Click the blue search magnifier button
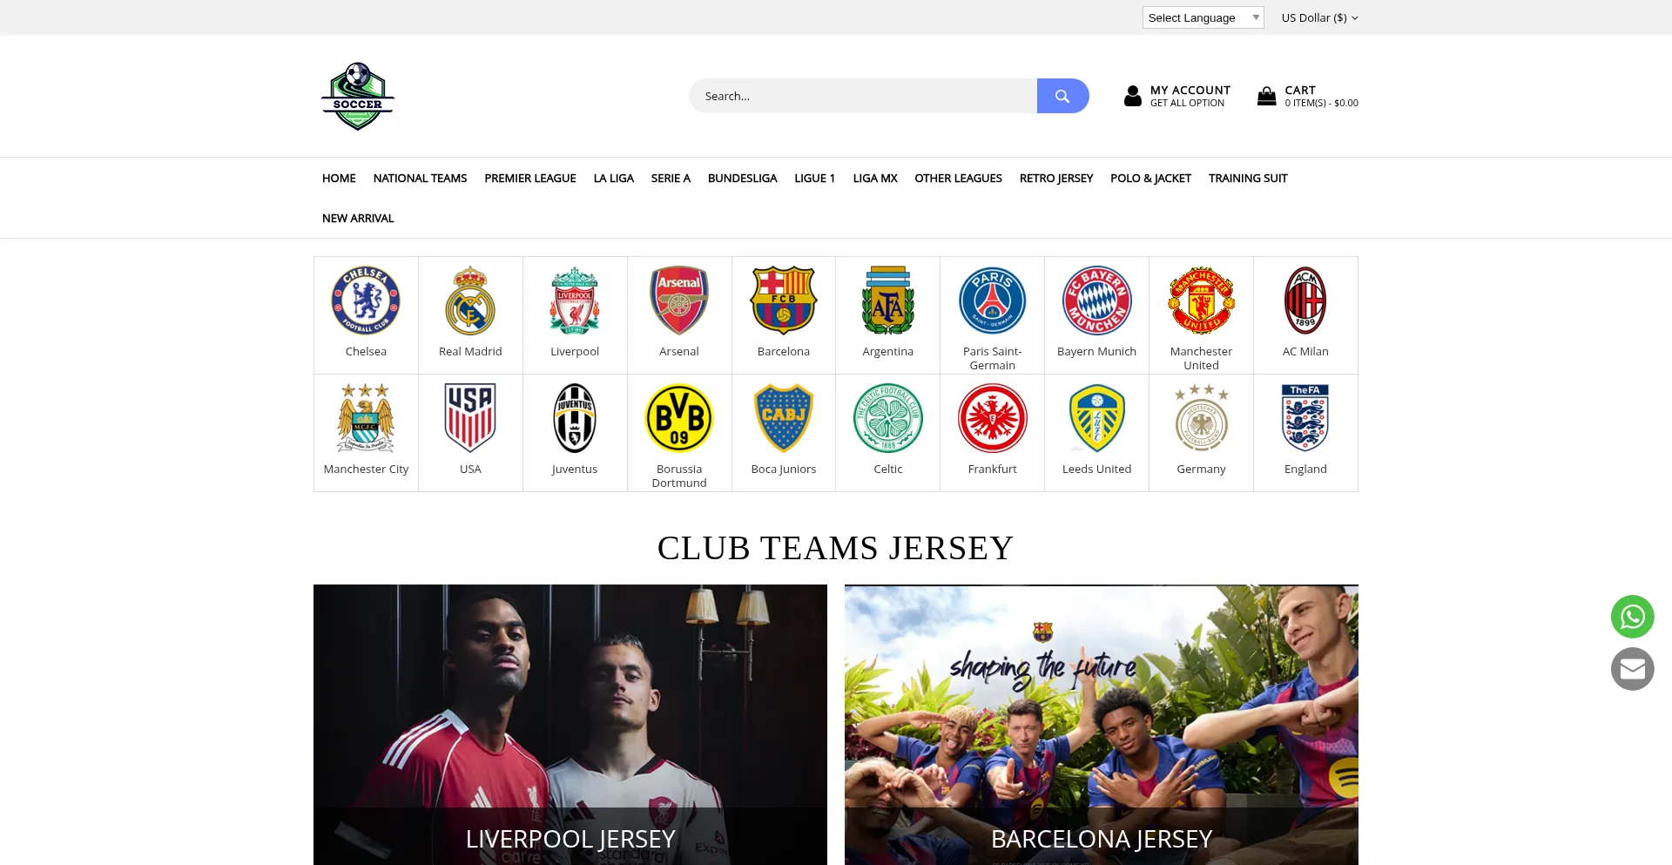The height and width of the screenshot is (865, 1672). [1062, 96]
